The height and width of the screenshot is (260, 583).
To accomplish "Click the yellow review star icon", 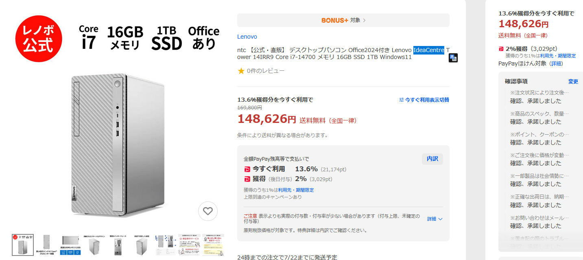I will 241,71.
